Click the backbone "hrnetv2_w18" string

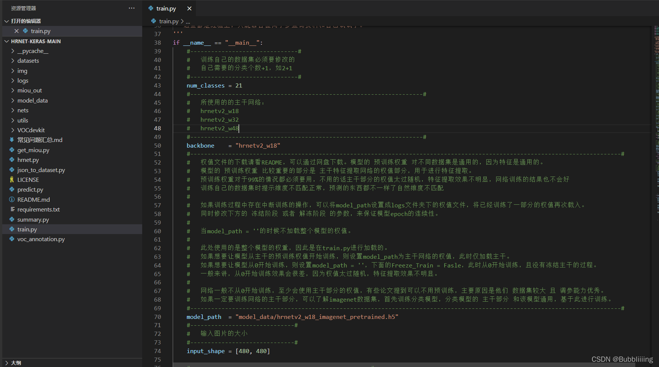pos(258,146)
